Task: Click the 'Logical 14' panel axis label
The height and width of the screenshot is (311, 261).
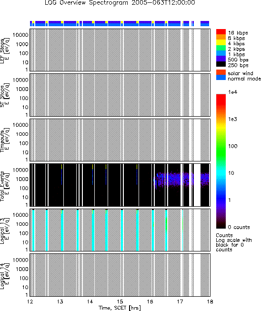Action: [x=2, y=276]
